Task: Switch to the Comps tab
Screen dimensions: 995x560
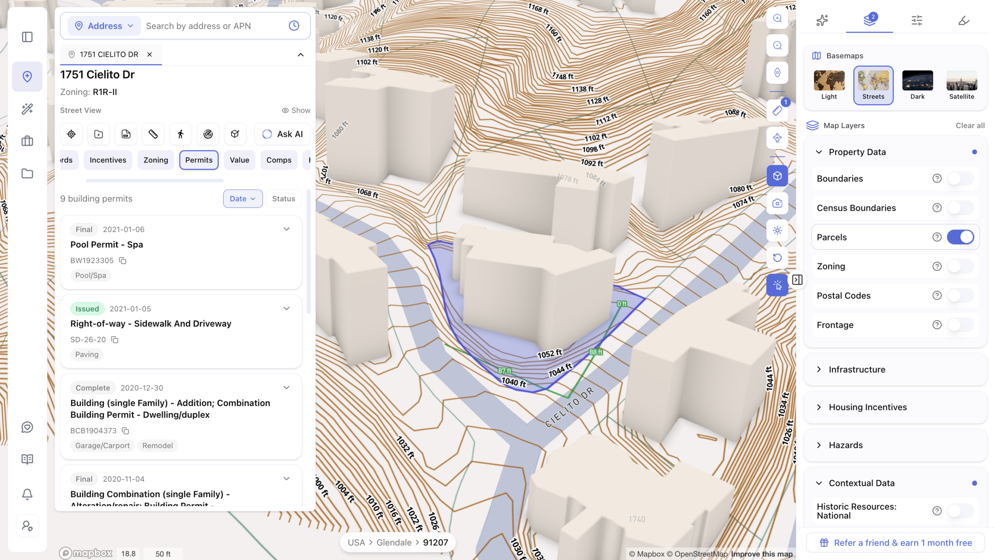Action: (x=279, y=160)
